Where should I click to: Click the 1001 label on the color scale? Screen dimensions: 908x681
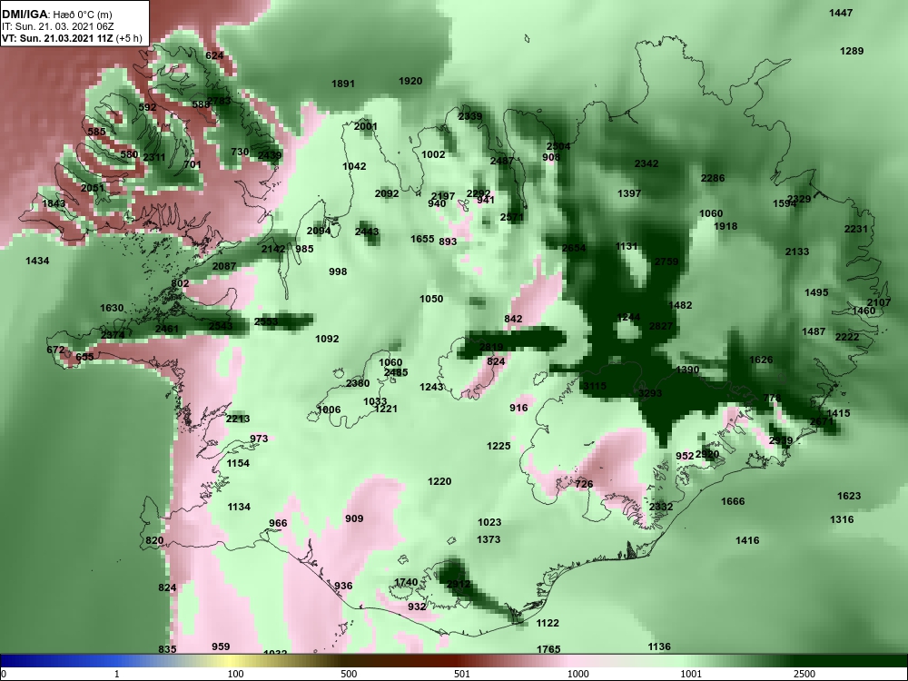coord(691,674)
